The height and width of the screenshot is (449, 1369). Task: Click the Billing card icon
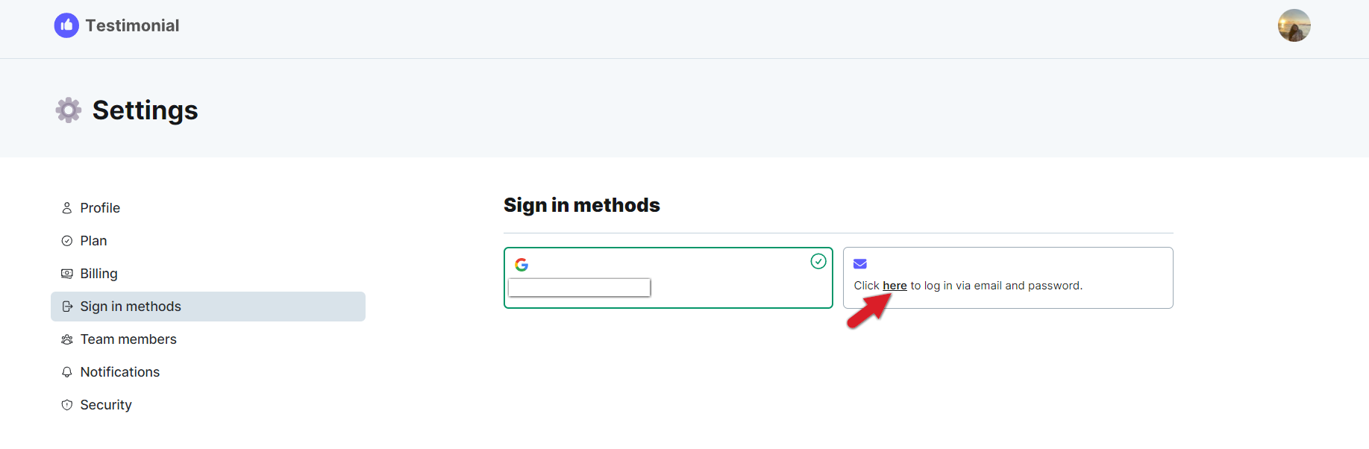tap(67, 274)
